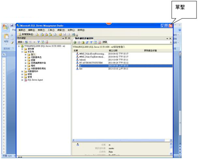
Task: Click the 'sa' login user icon
Action: [77, 66]
